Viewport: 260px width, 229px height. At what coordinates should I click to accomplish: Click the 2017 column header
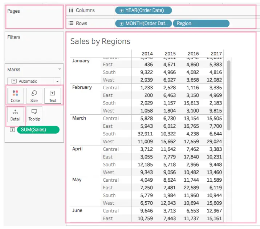tap(216, 54)
